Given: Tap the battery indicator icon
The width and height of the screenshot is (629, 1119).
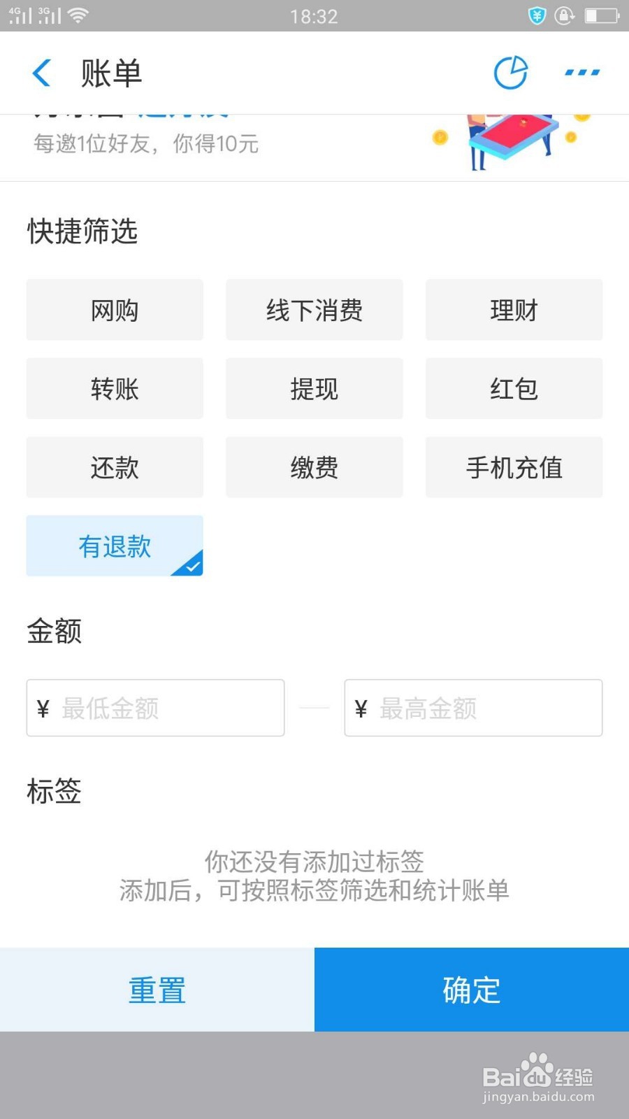Looking at the screenshot, I should 602,15.
